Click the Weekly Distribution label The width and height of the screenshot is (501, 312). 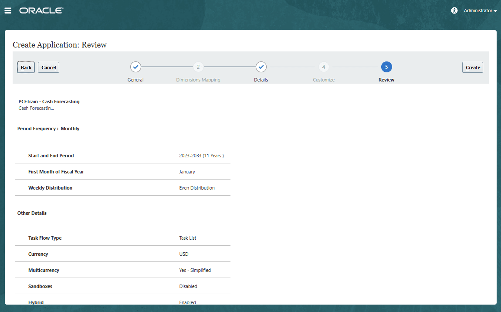50,188
